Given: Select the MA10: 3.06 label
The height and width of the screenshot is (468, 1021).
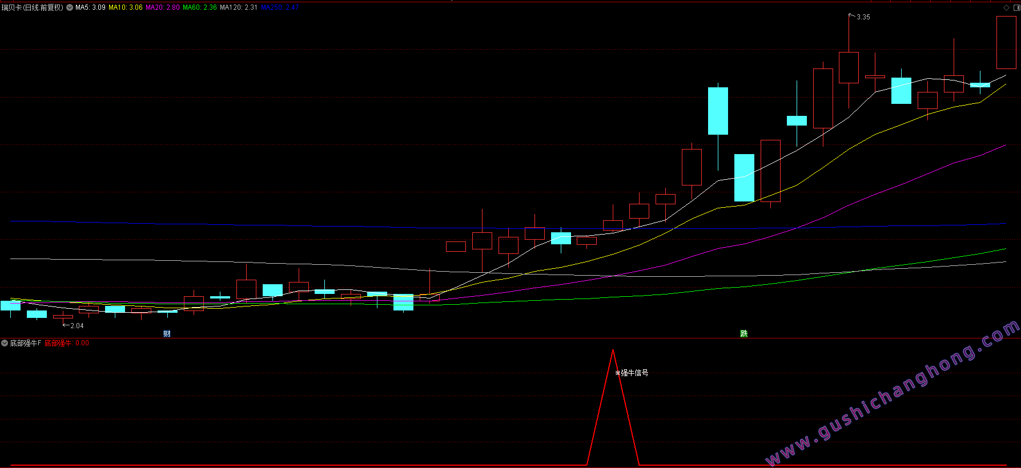Looking at the screenshot, I should tap(126, 7).
